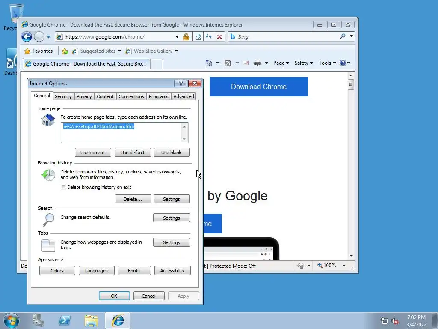Click the IE Back navigation arrow
This screenshot has height=329, width=438.
click(x=27, y=37)
